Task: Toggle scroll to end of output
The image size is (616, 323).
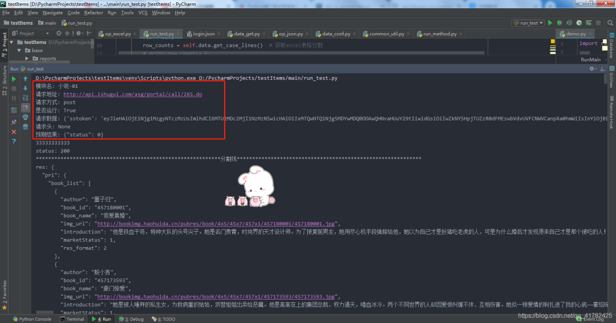Action: [26, 108]
